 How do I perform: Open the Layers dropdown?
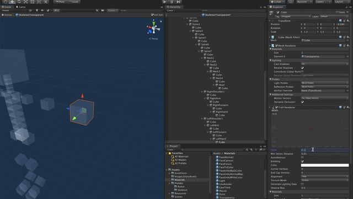323,2
